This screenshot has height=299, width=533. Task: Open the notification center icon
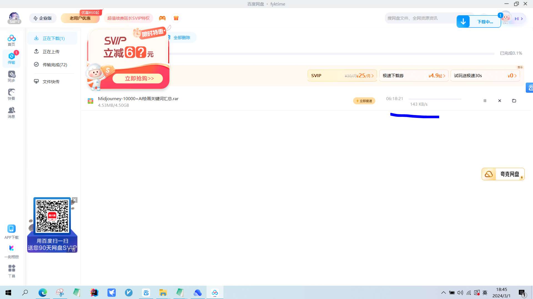pos(522,293)
